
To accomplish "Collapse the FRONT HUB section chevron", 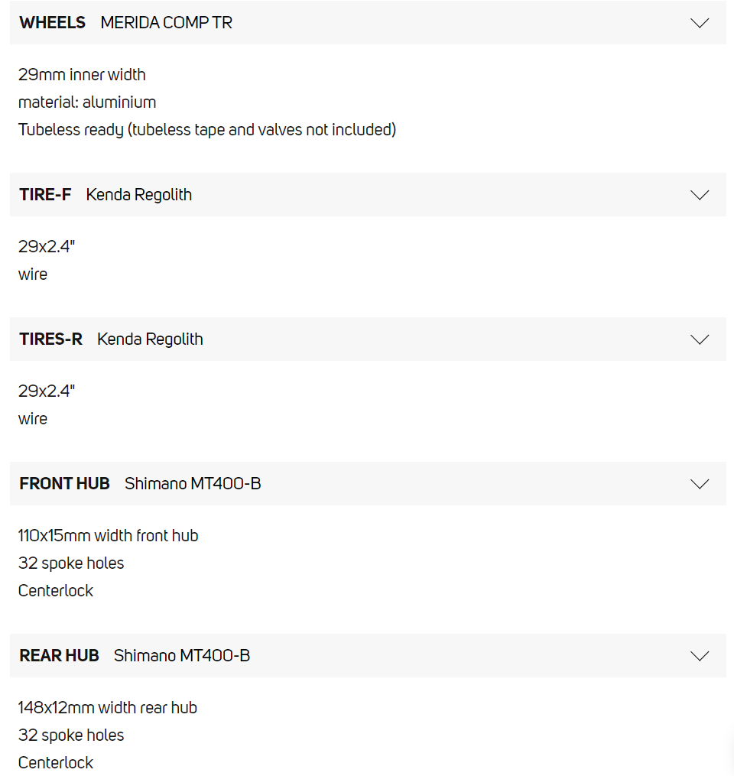I will click(x=700, y=484).
